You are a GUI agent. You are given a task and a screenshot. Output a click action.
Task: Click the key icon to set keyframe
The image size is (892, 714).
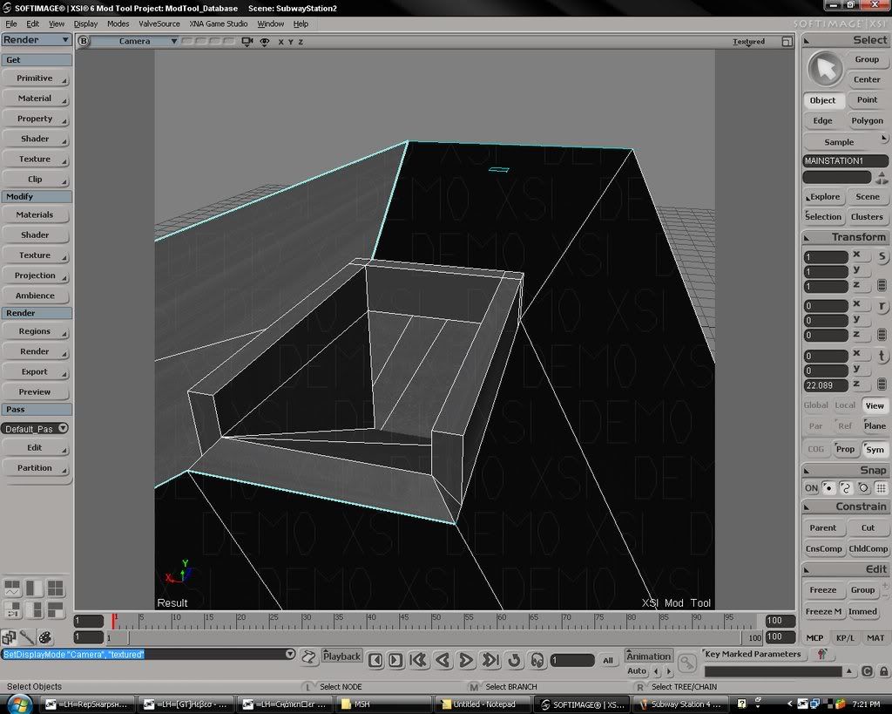687,663
